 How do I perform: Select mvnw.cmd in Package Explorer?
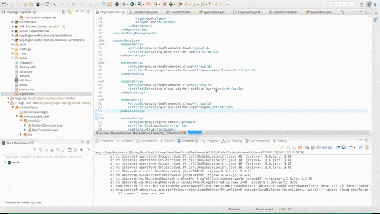click(27, 89)
